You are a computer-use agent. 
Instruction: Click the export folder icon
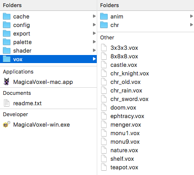click(7, 33)
